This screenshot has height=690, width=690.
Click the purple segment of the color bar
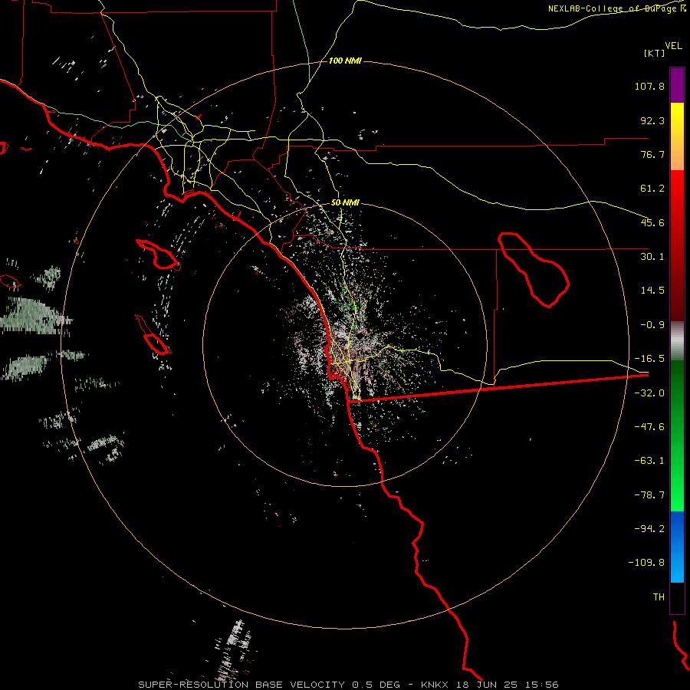pyautogui.click(x=677, y=85)
